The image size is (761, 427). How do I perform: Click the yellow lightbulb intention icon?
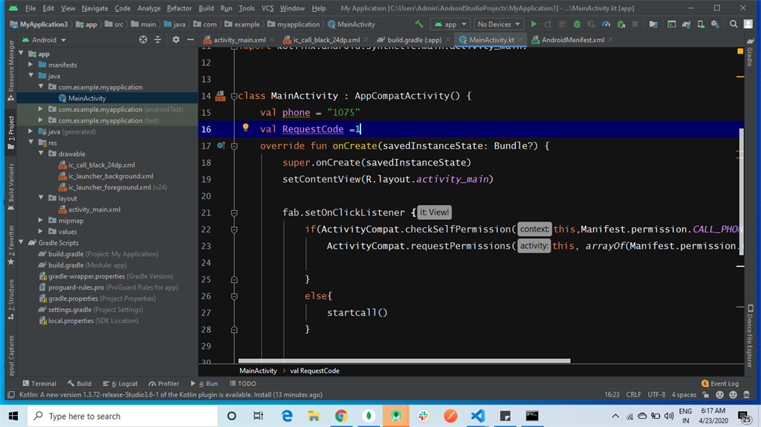click(x=245, y=128)
